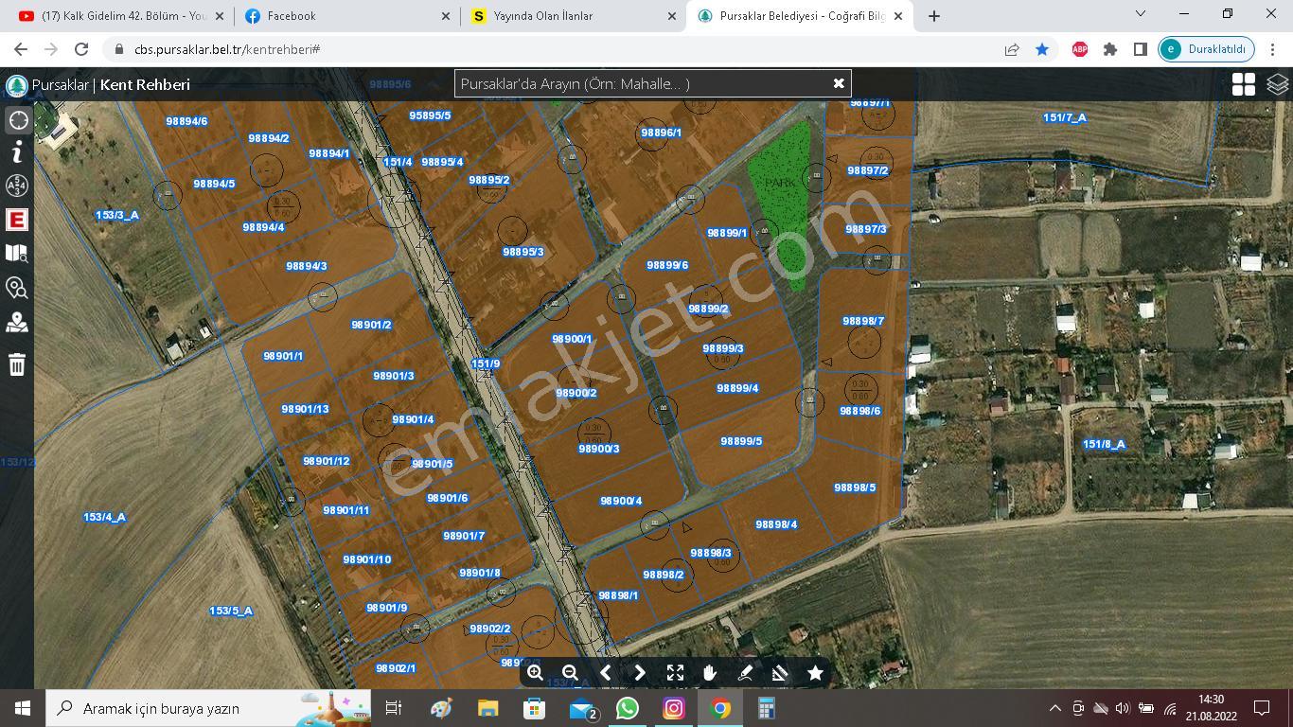Click parcel label 98899/4
1293x727 pixels.
pos(737,388)
